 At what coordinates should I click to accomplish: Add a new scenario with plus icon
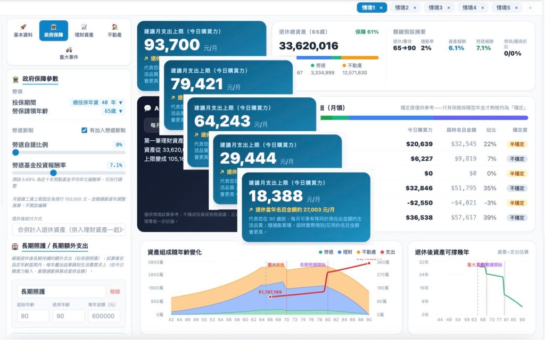pos(531,7)
